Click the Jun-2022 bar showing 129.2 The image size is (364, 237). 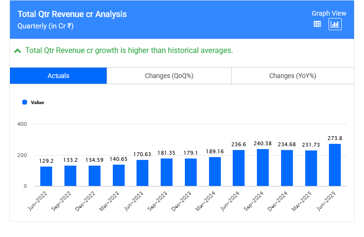click(46, 176)
